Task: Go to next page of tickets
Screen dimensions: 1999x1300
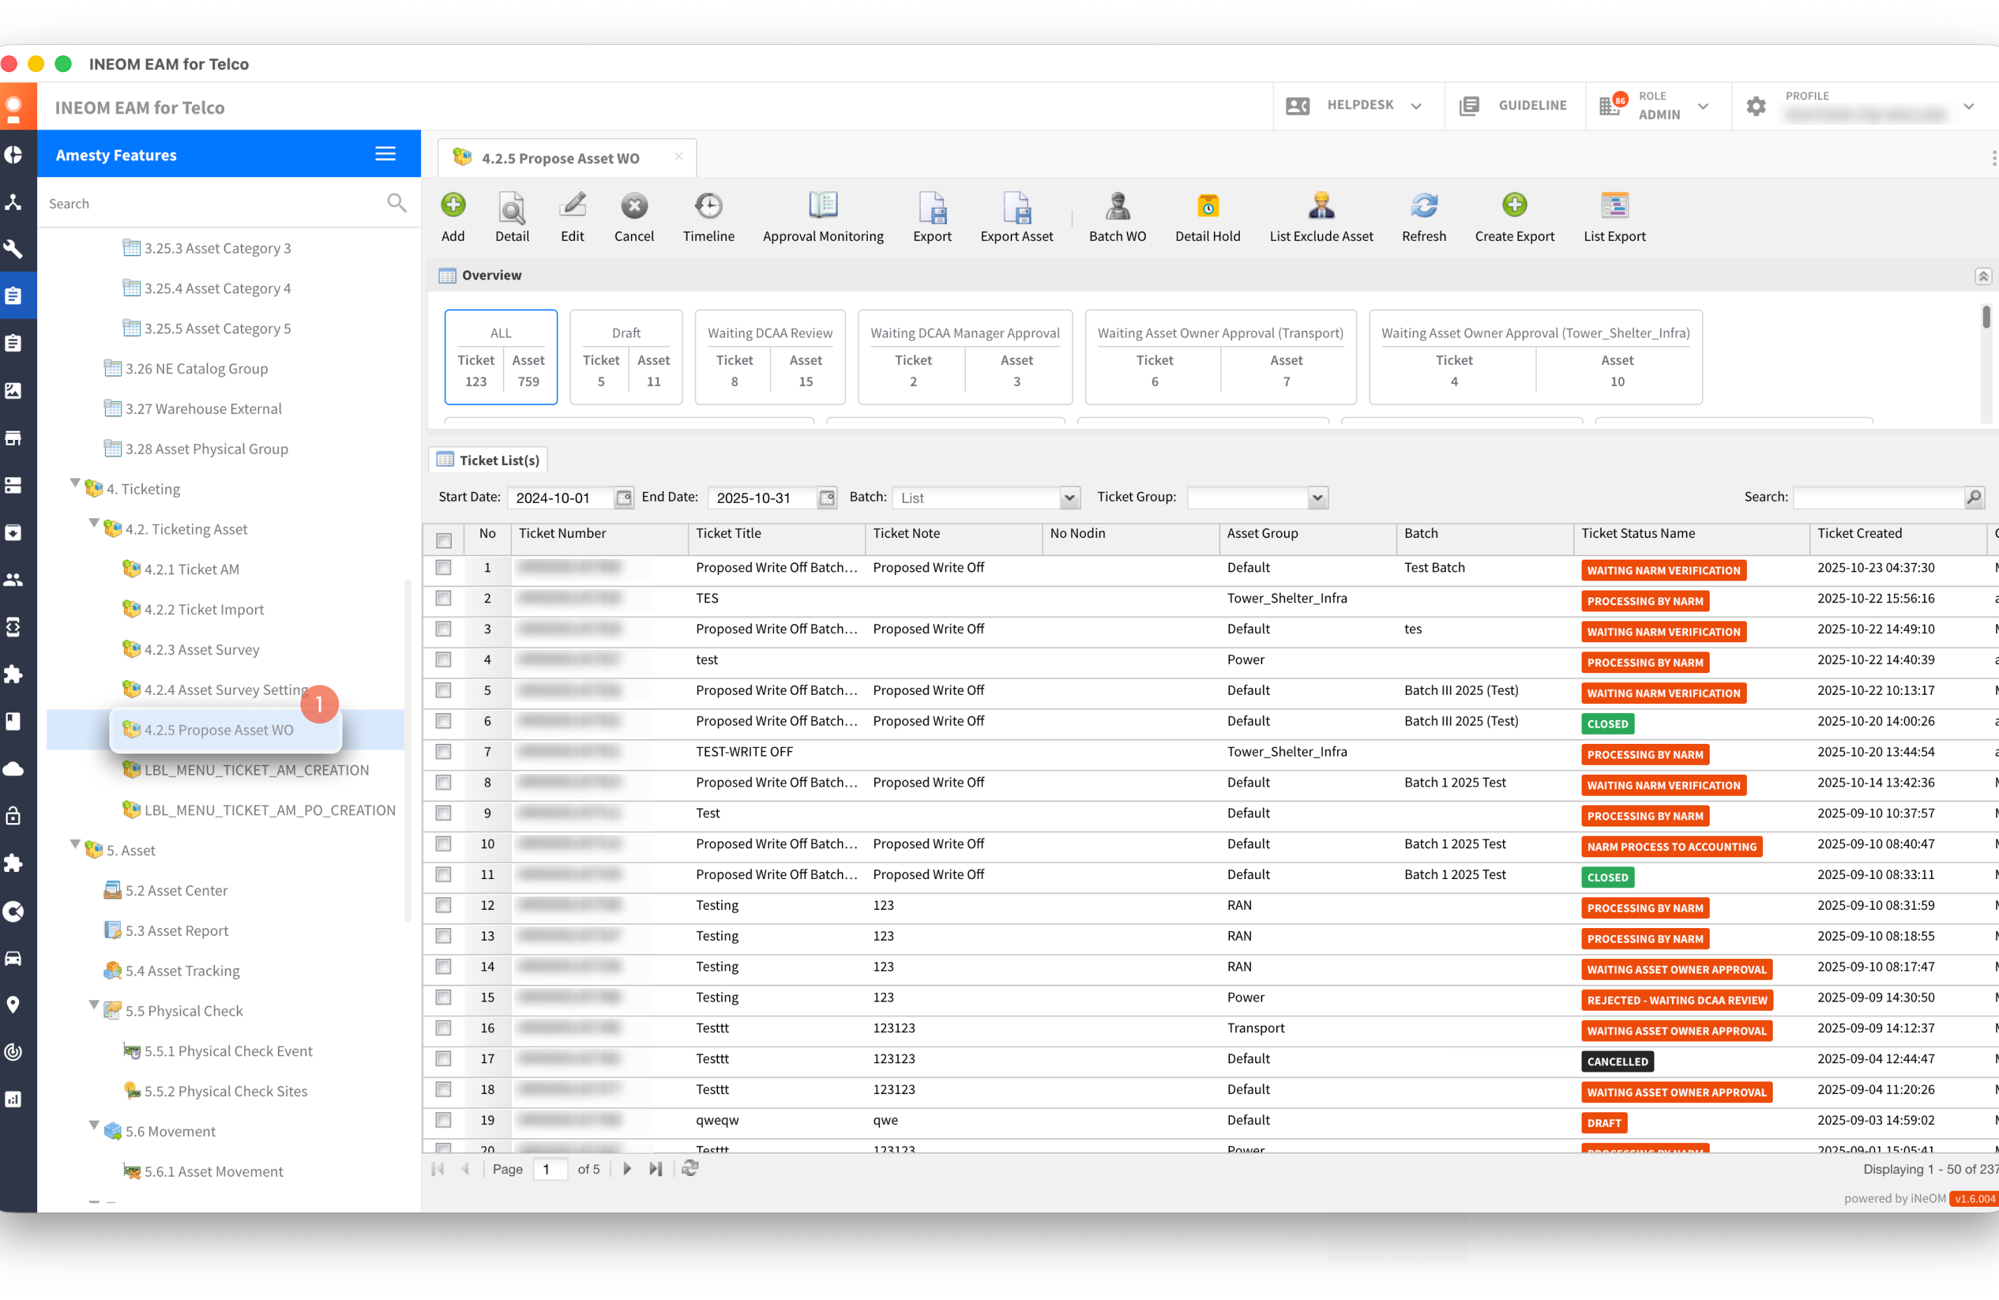Action: pos(627,1169)
